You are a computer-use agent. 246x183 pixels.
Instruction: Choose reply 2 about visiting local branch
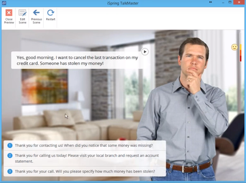[85, 158]
